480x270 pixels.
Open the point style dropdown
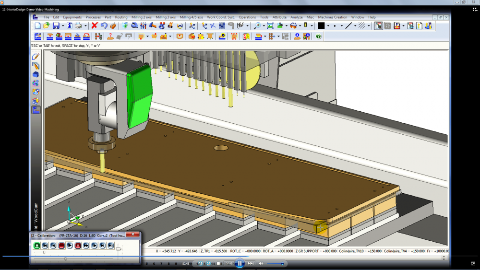[342, 26]
